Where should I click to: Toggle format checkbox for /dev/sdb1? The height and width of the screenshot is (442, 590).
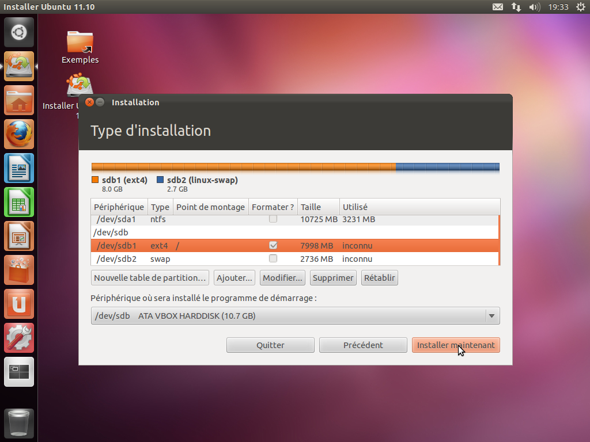click(273, 246)
